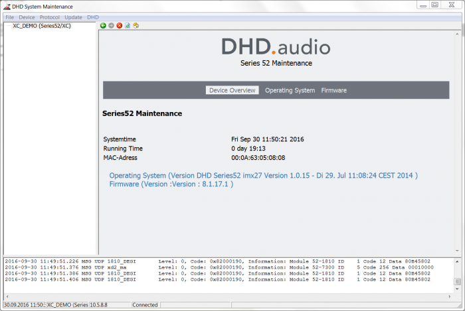
Task: Click the log panel horizontal scrollbar
Action: coord(226,296)
